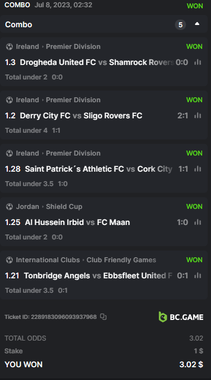Open stats icon for Drogheda United match
This screenshot has height=380, width=211.
click(x=198, y=62)
